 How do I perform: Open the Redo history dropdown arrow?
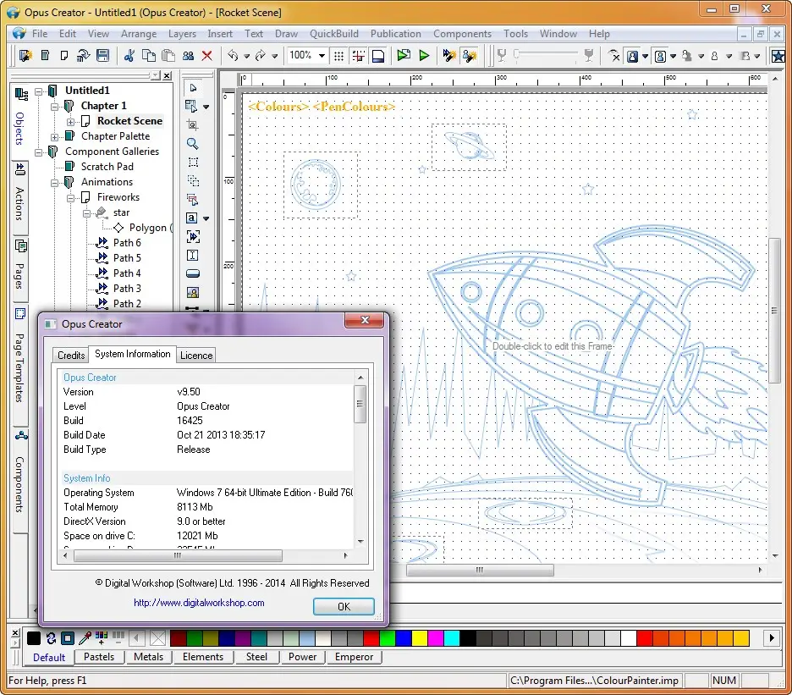tap(275, 56)
